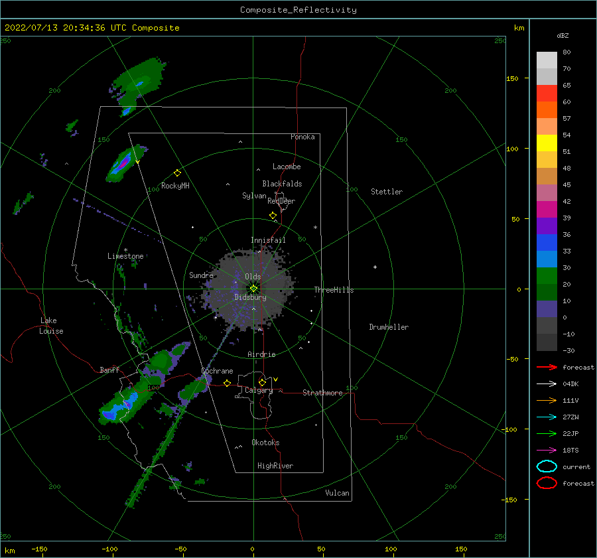This screenshot has height=558, width=597.
Task: Click the yellow diamond marker near RockyMH
Action: (x=177, y=173)
